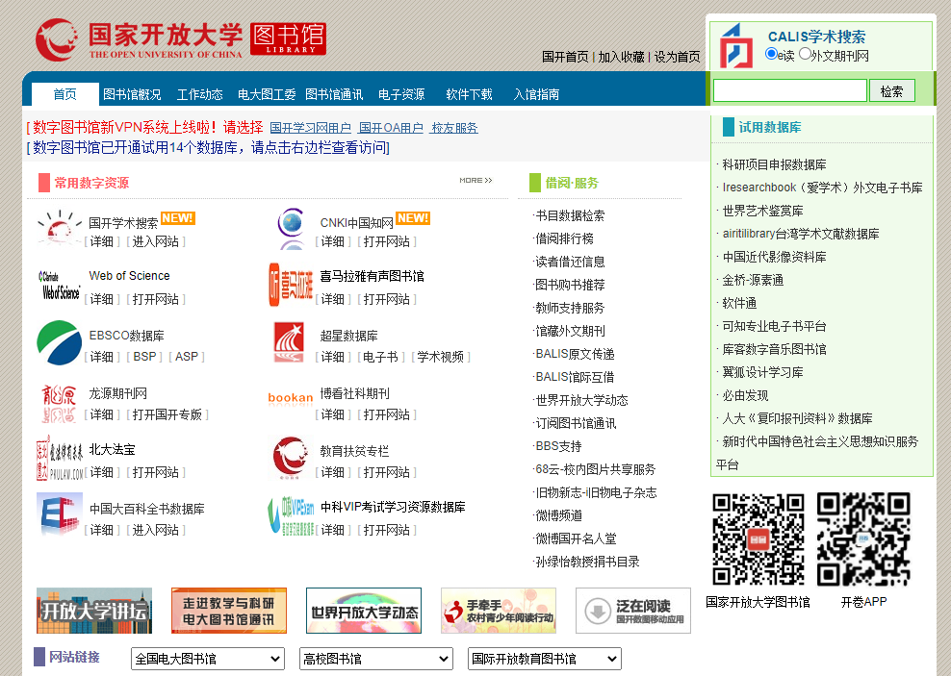The width and height of the screenshot is (951, 676).
Task: Select the e读 radio button
Action: pyautogui.click(x=771, y=54)
